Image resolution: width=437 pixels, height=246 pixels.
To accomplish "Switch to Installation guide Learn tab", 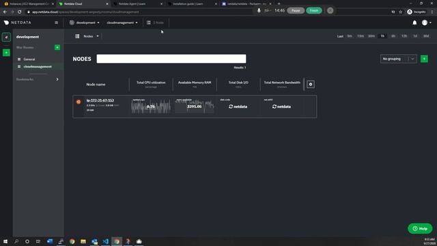I will pos(193,4).
